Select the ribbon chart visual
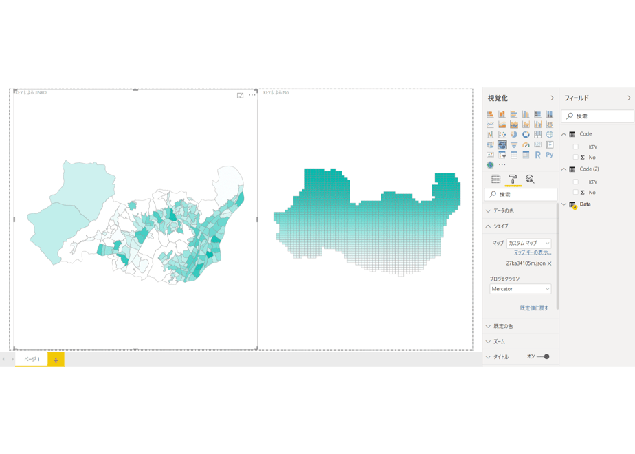This screenshot has height=454, width=635. point(550,124)
